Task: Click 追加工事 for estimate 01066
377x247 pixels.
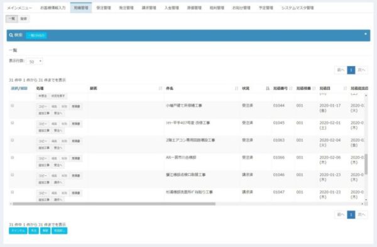Action: point(44,165)
